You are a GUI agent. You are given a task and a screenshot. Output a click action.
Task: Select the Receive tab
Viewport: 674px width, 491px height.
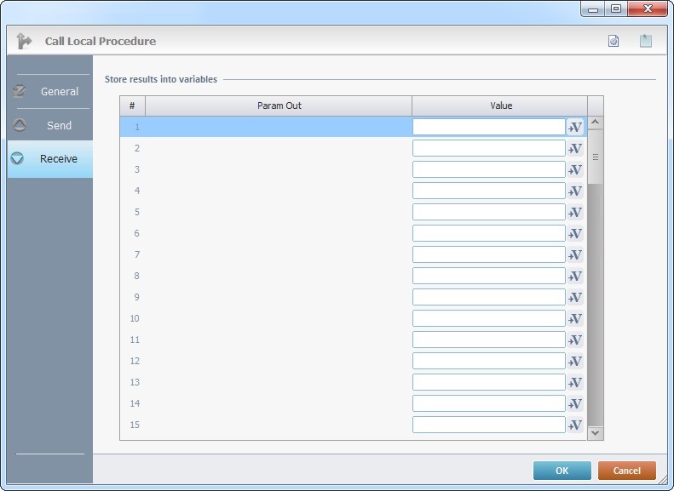pyautogui.click(x=49, y=159)
